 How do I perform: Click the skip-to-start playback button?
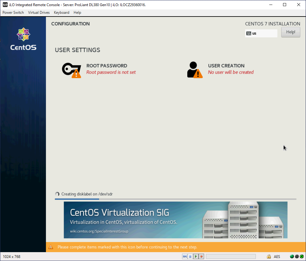[x=185, y=256]
